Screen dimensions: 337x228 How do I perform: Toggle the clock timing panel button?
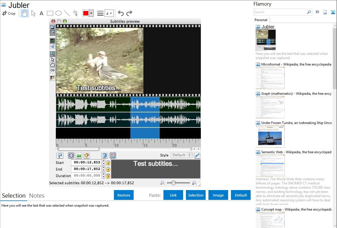71,155
